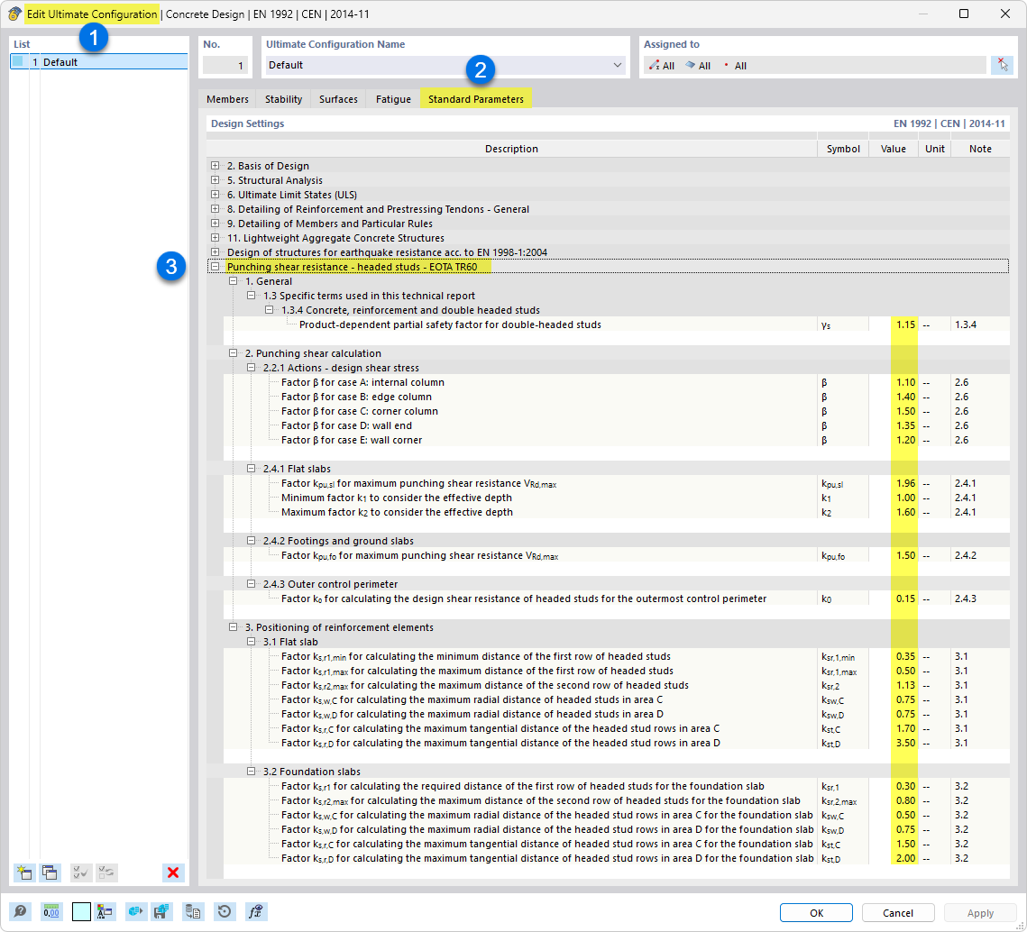Edit safety factor value 1.15
The height and width of the screenshot is (932, 1027).
904,324
